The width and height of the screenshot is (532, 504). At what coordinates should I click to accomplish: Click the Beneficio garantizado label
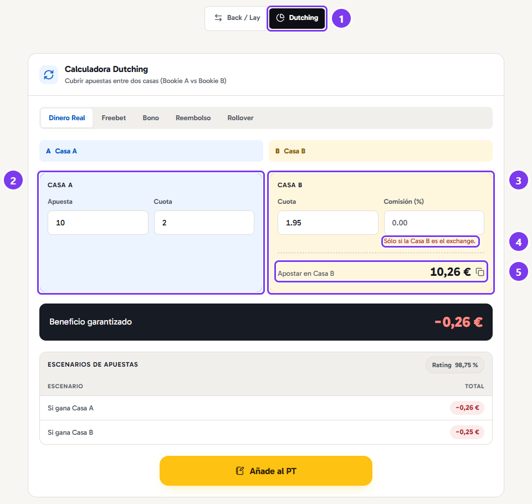coord(90,322)
